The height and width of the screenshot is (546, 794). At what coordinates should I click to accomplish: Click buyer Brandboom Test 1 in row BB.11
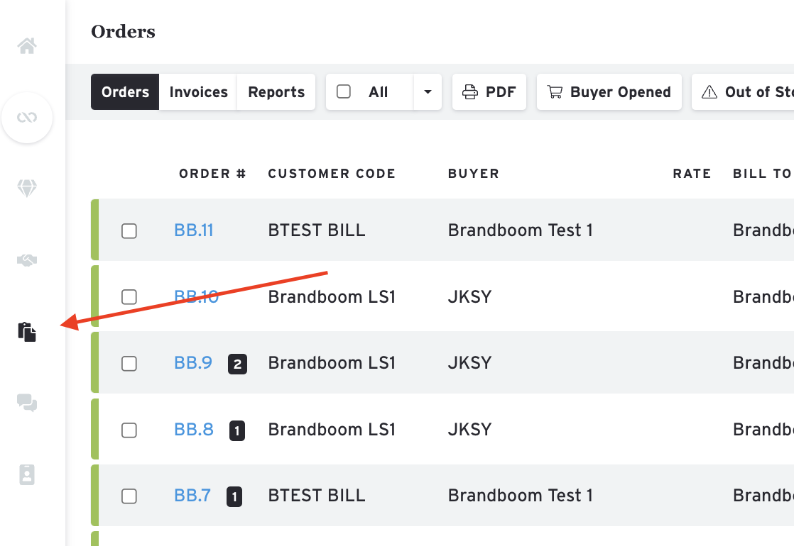click(x=521, y=230)
